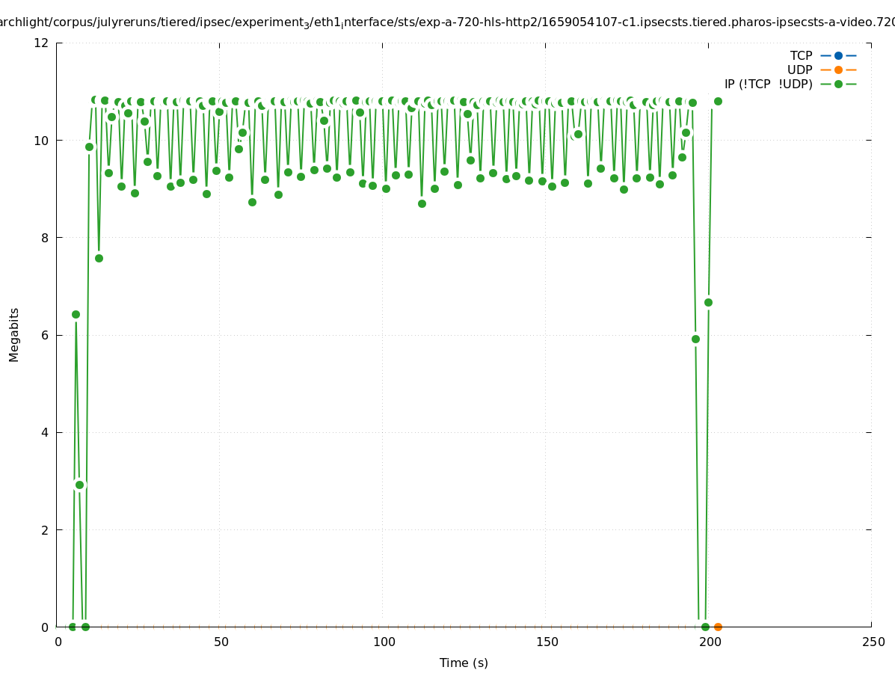Click the green point near 6.7 Megabits at end

click(708, 302)
